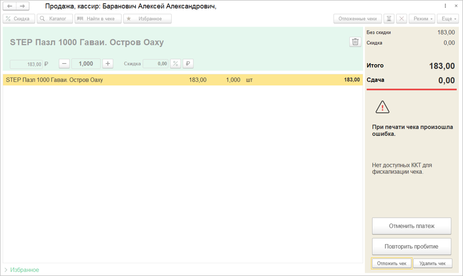Click the Без скидки amount
Screen dimensions: 463x276
click(x=446, y=32)
